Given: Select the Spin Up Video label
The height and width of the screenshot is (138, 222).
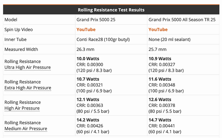Looking at the screenshot, I should pyautogui.click(x=19, y=29).
